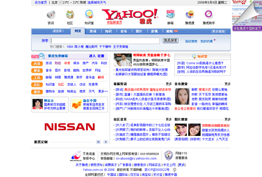Click the ICP shield icon in footer
Screen dimensions: 262x177
click(x=174, y=170)
